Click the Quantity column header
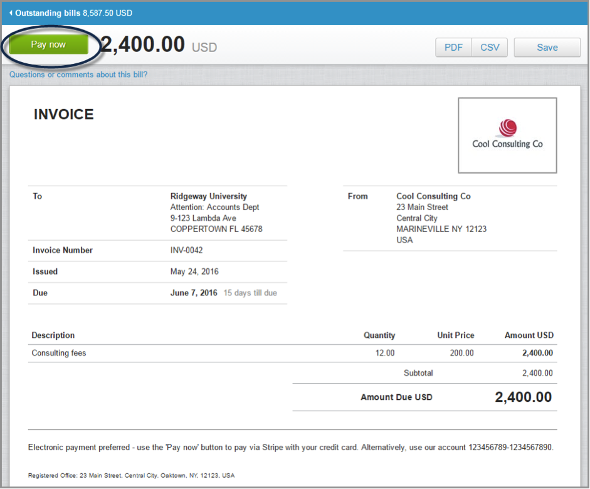The height and width of the screenshot is (489, 590). coord(379,335)
